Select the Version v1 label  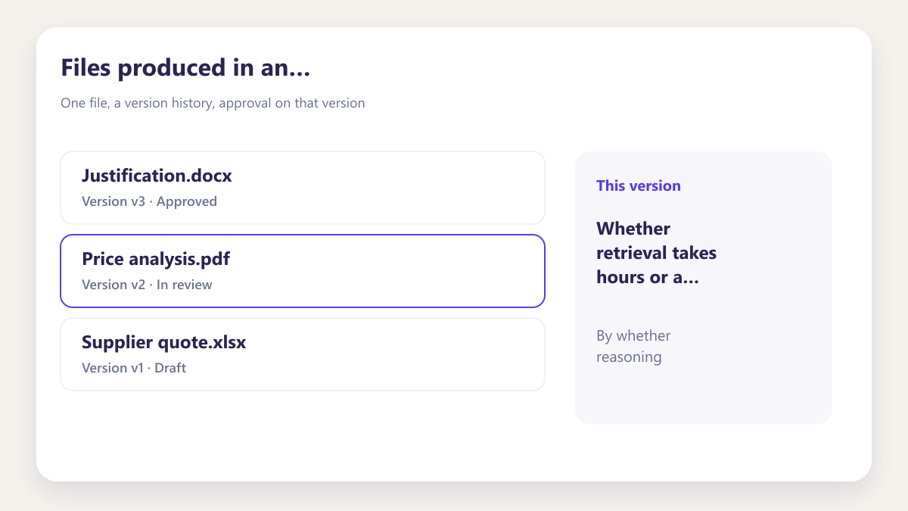point(113,368)
